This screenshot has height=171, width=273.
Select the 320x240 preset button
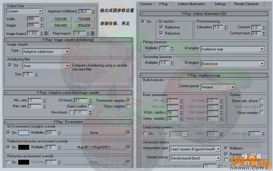tap(61, 19)
